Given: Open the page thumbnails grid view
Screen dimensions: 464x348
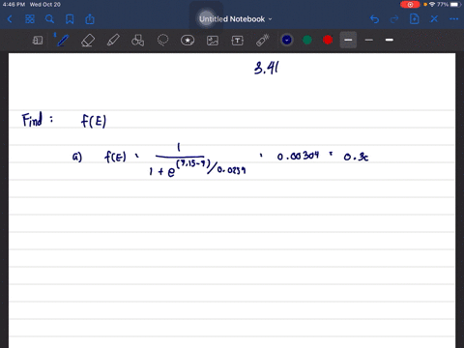Looking at the screenshot, I should click(x=30, y=19).
